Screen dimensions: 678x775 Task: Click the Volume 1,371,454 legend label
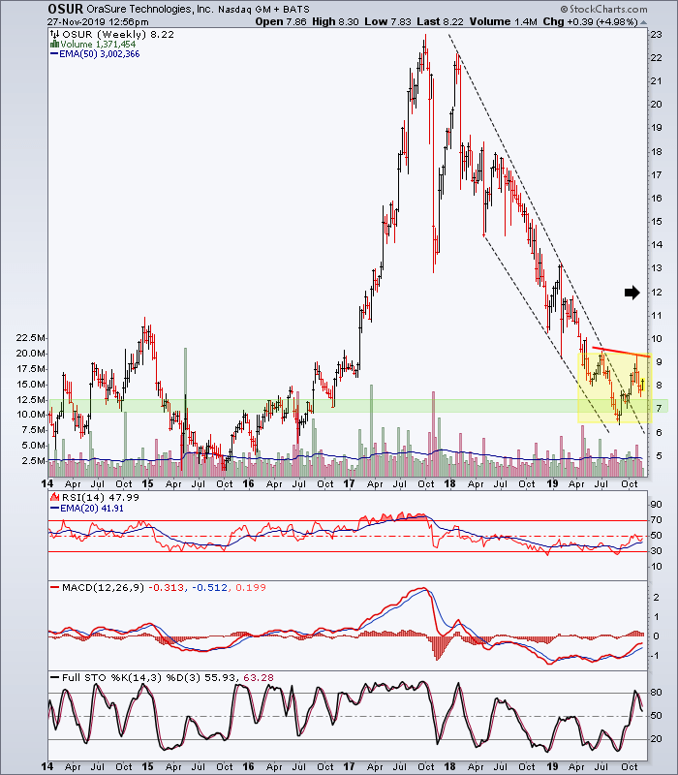98,45
